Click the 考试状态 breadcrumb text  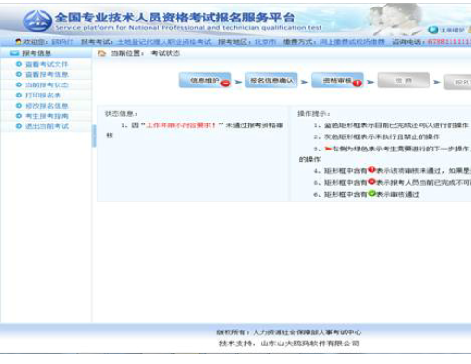(x=165, y=53)
